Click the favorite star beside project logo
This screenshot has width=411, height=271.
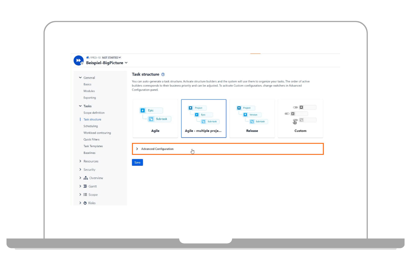82,63
